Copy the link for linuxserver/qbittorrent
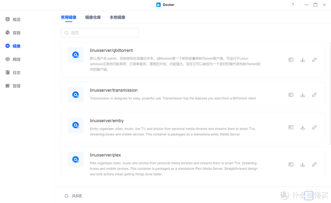This screenshot has width=331, height=203. pos(314,60)
